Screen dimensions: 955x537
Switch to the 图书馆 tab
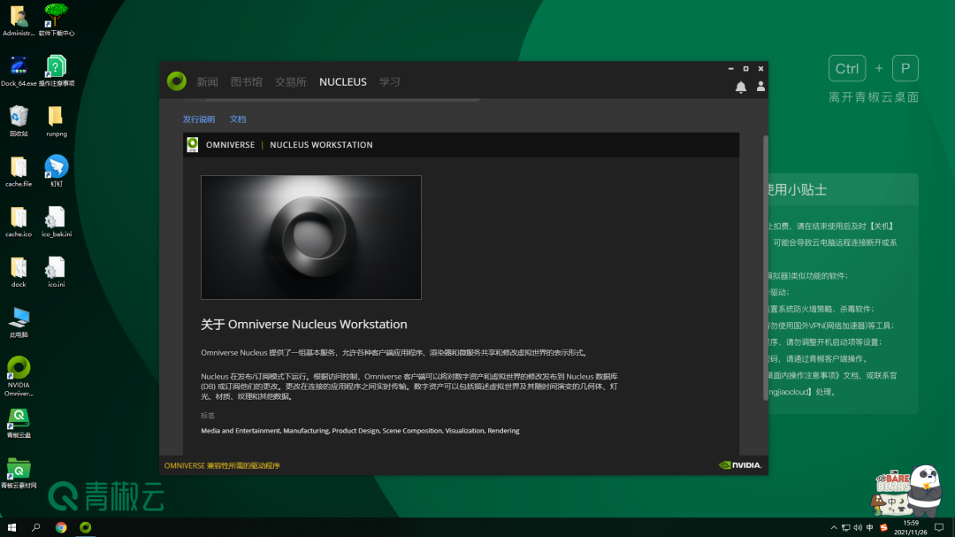tap(246, 81)
